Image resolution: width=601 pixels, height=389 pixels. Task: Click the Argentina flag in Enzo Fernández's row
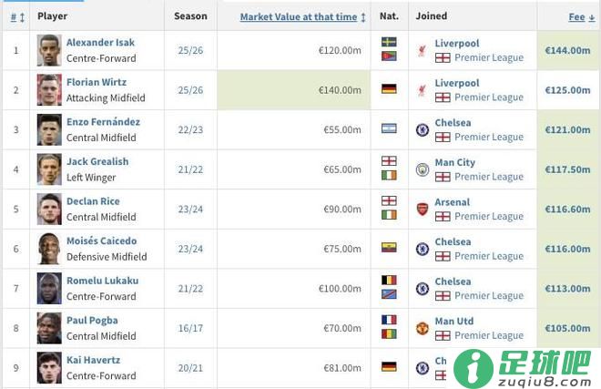tap(389, 128)
